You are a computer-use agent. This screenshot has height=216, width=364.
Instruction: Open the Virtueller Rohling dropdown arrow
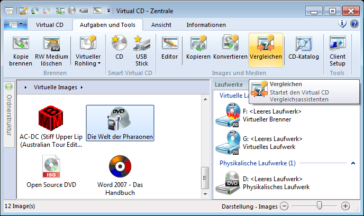pyautogui.click(x=99, y=63)
